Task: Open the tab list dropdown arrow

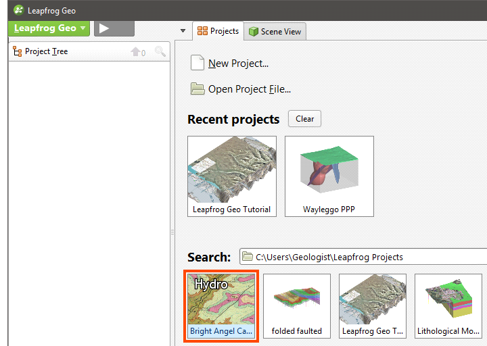Action: coord(183,30)
